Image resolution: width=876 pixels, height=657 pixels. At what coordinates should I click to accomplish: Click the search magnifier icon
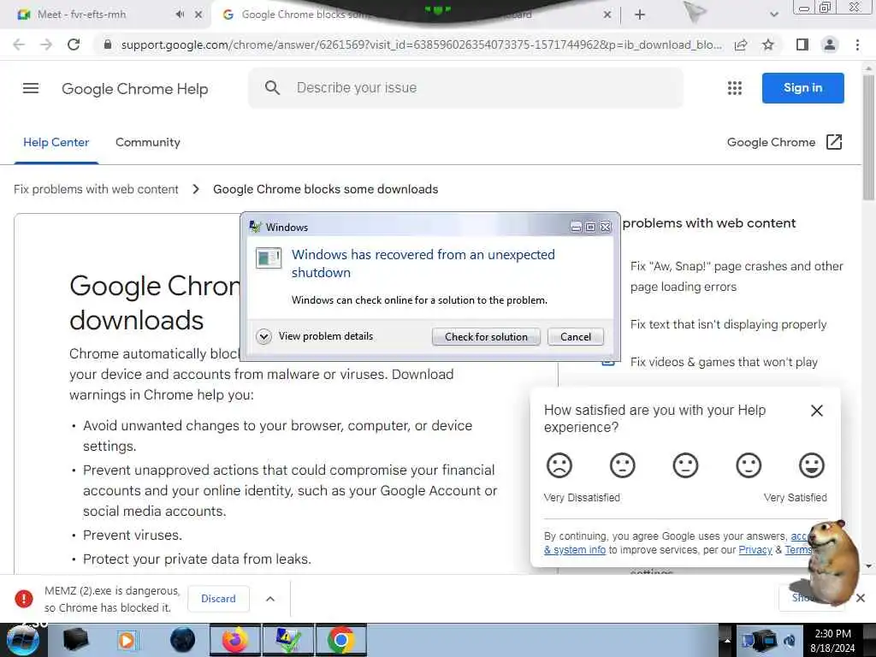click(272, 88)
